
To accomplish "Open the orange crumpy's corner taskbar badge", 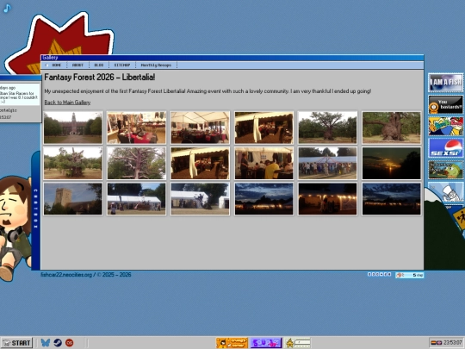I will pos(232,343).
